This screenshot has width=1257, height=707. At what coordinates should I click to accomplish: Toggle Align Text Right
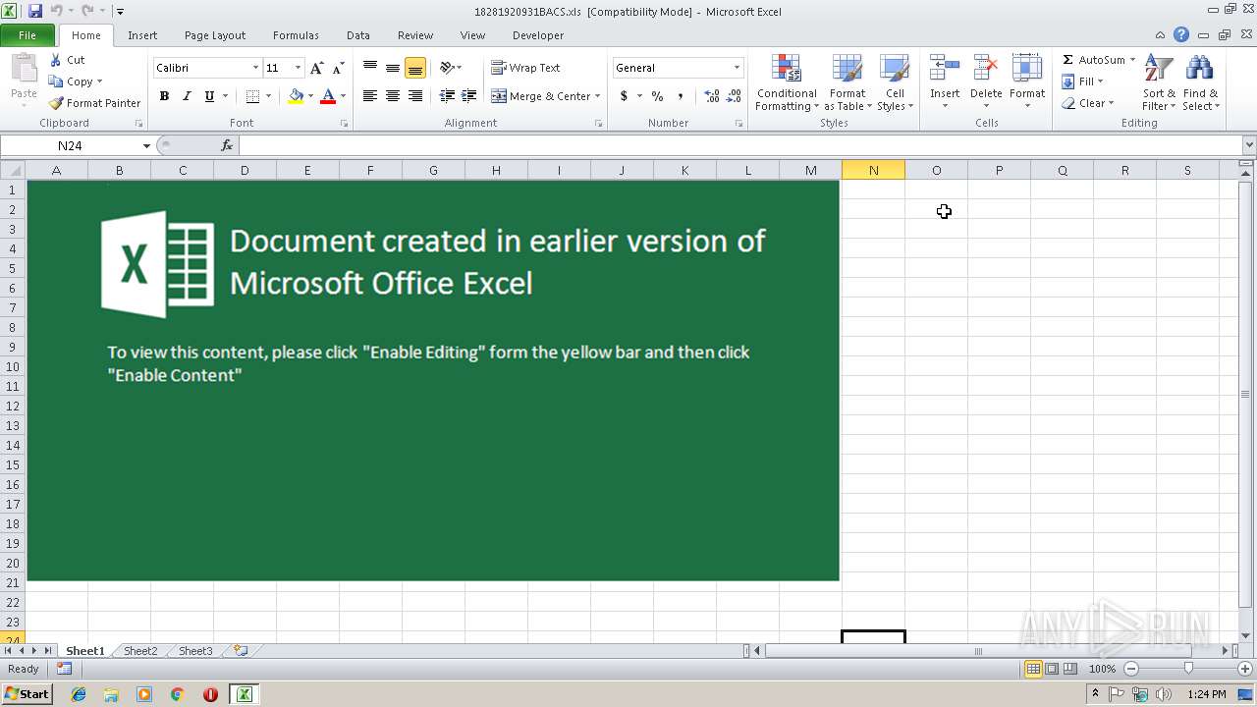click(415, 96)
